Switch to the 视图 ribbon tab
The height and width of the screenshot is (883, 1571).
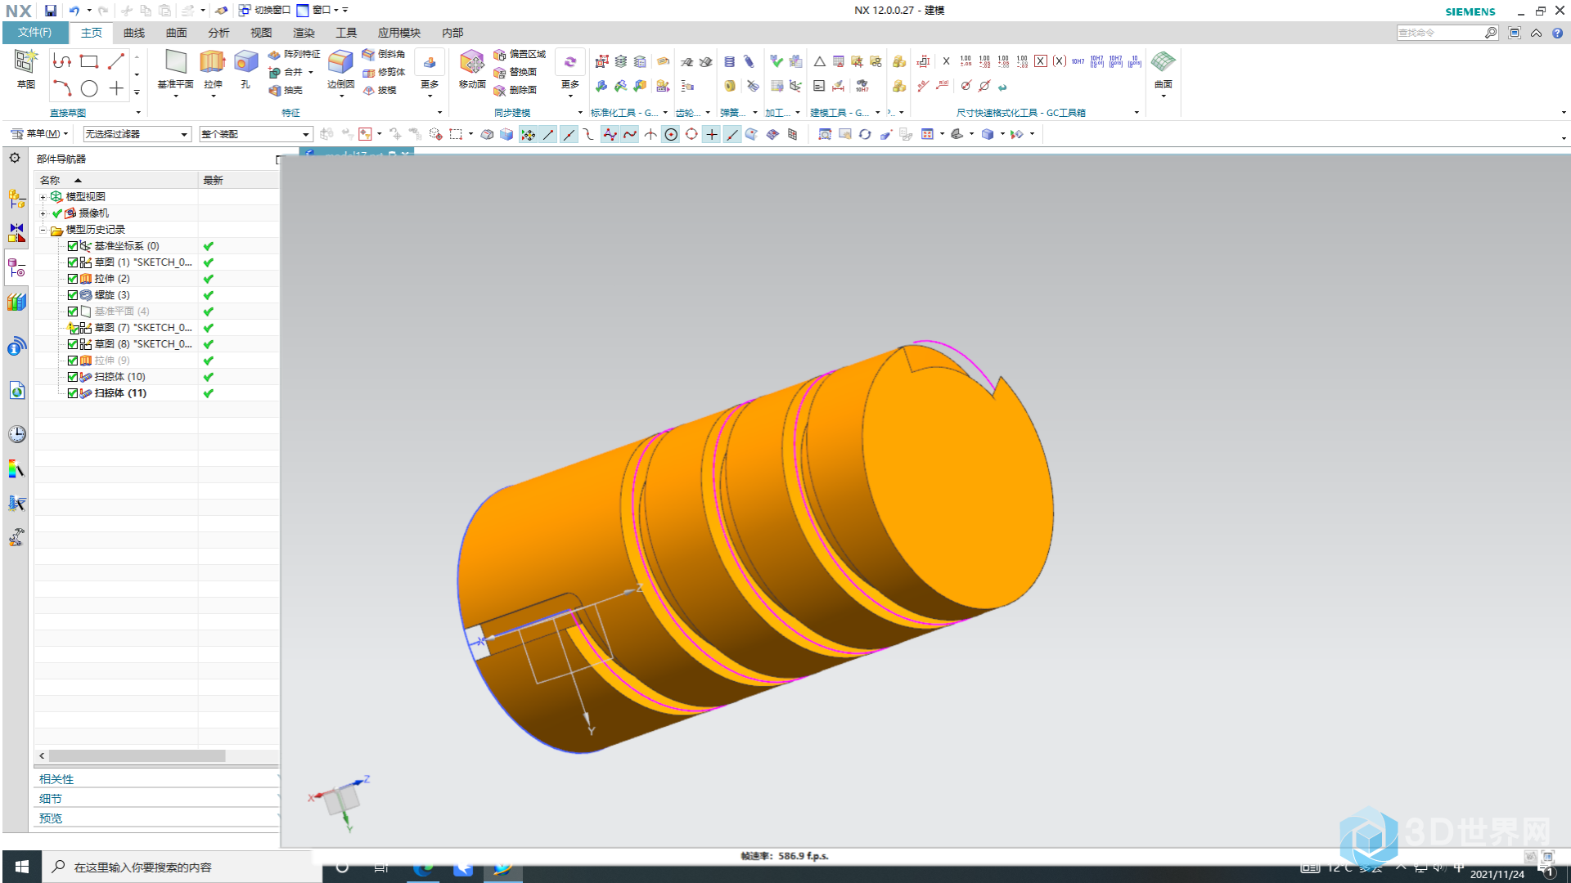(x=261, y=33)
